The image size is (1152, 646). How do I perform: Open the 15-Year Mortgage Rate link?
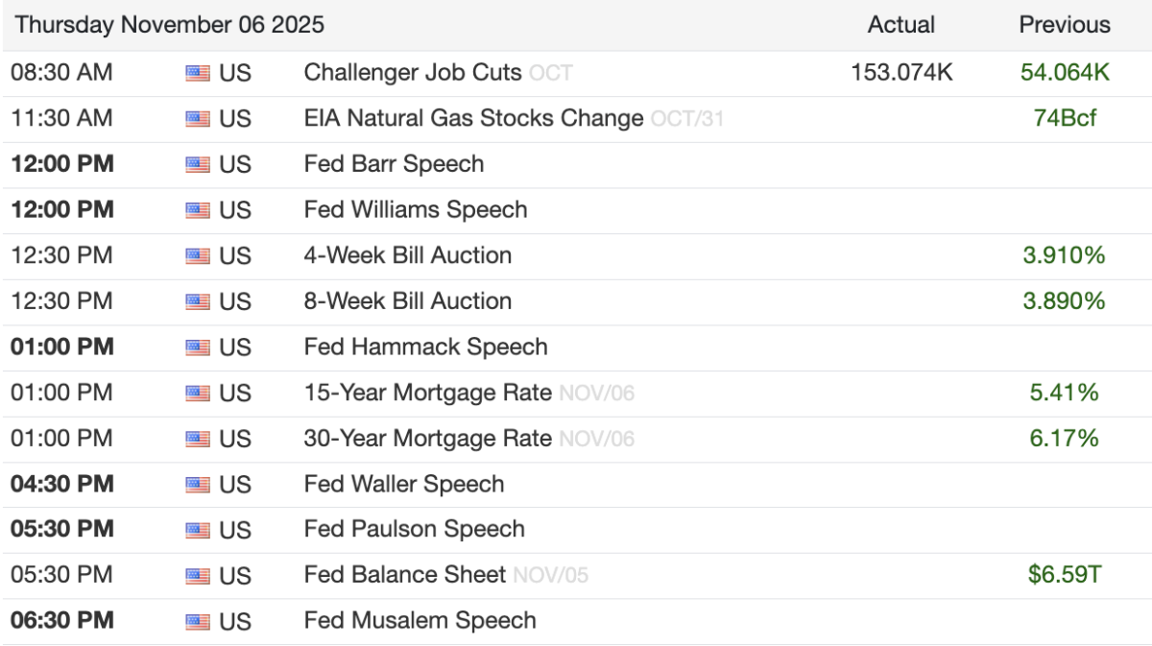(x=427, y=393)
